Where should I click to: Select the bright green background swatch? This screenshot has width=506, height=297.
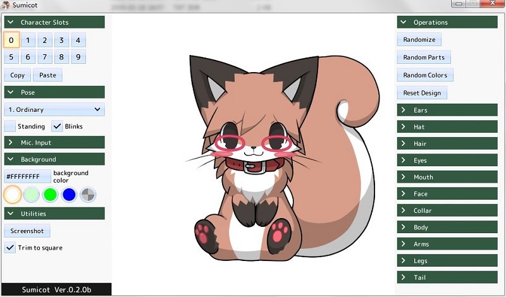(x=51, y=195)
